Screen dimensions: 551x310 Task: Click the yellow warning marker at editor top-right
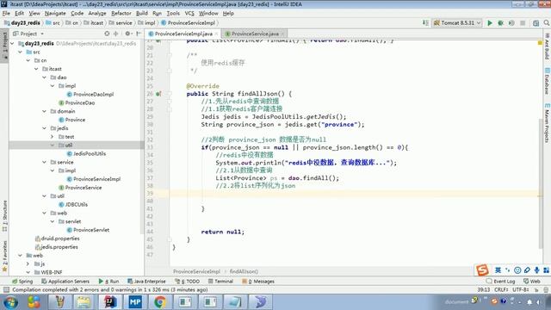tap(540, 43)
